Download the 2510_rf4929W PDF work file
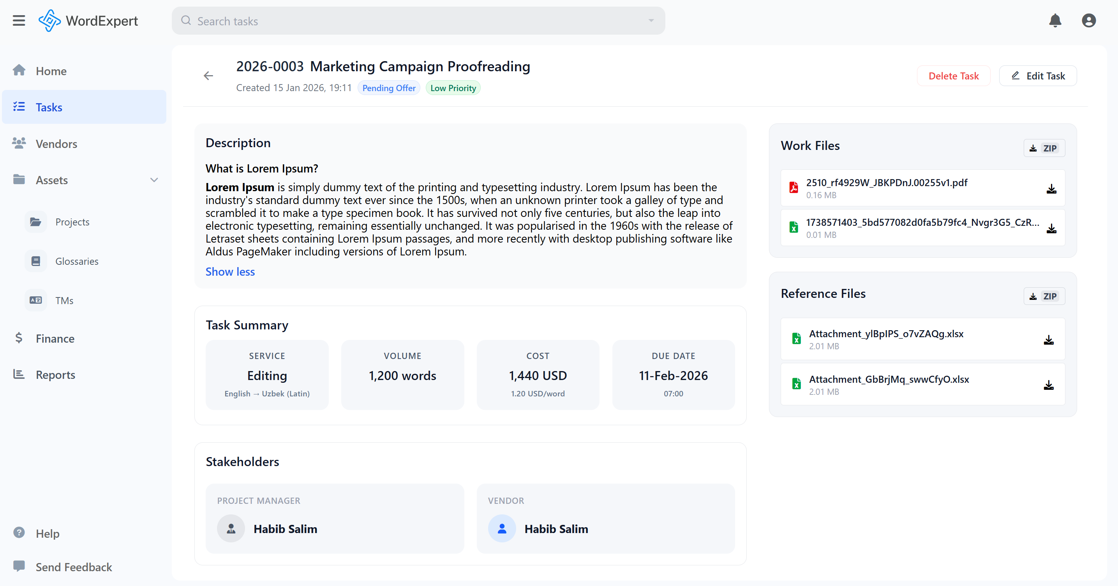 click(x=1051, y=189)
